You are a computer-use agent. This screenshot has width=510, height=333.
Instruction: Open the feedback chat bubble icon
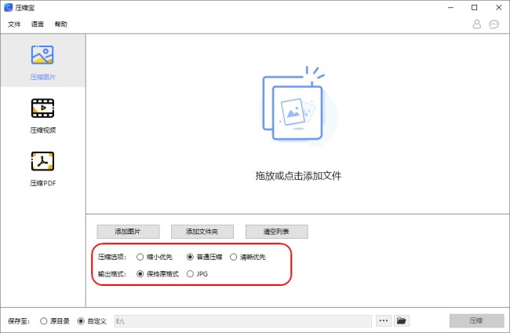(494, 24)
